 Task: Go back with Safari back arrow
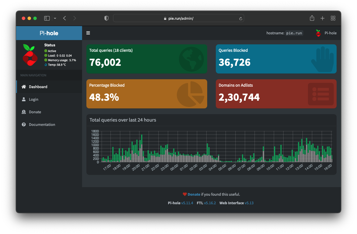(65, 18)
